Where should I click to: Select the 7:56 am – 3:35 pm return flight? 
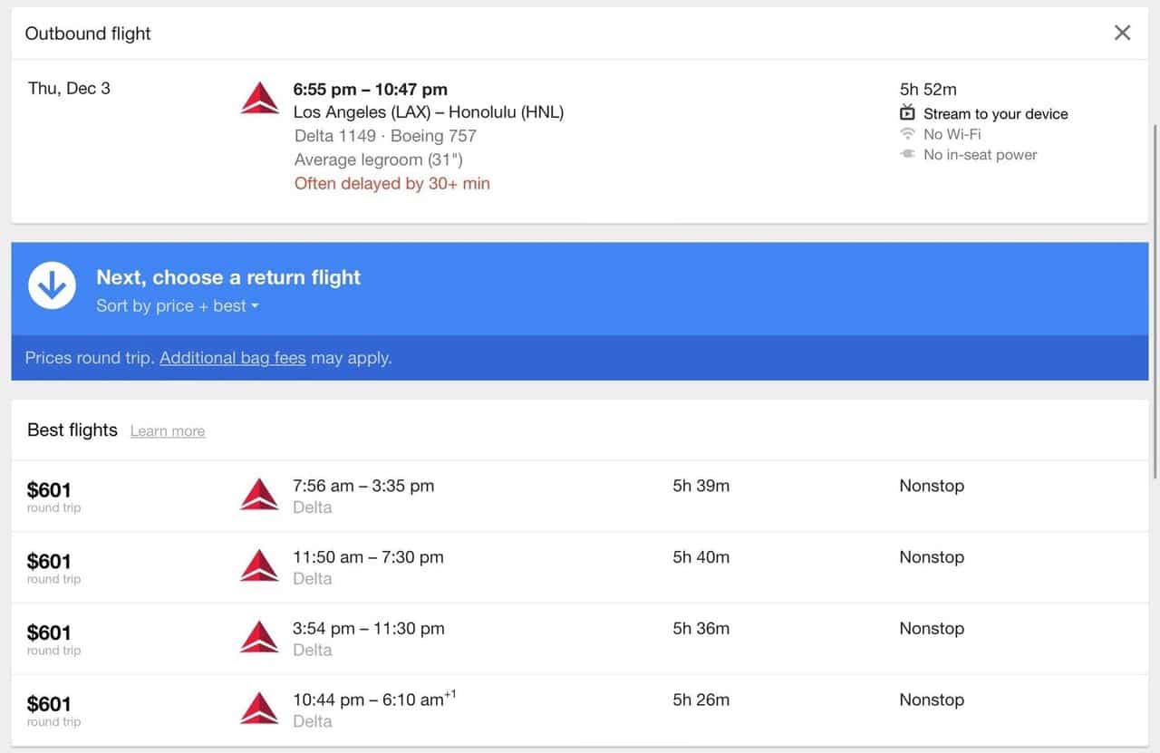point(362,487)
